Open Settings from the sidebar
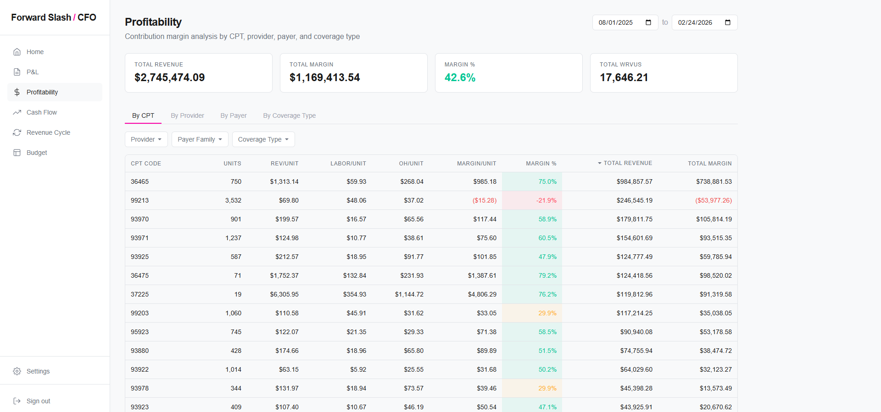 tap(55, 371)
